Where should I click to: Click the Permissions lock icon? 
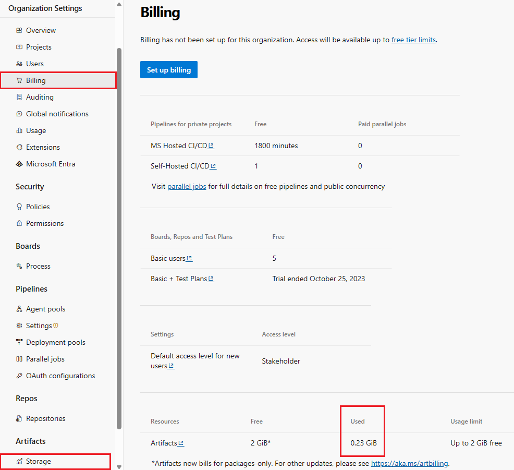coord(19,224)
